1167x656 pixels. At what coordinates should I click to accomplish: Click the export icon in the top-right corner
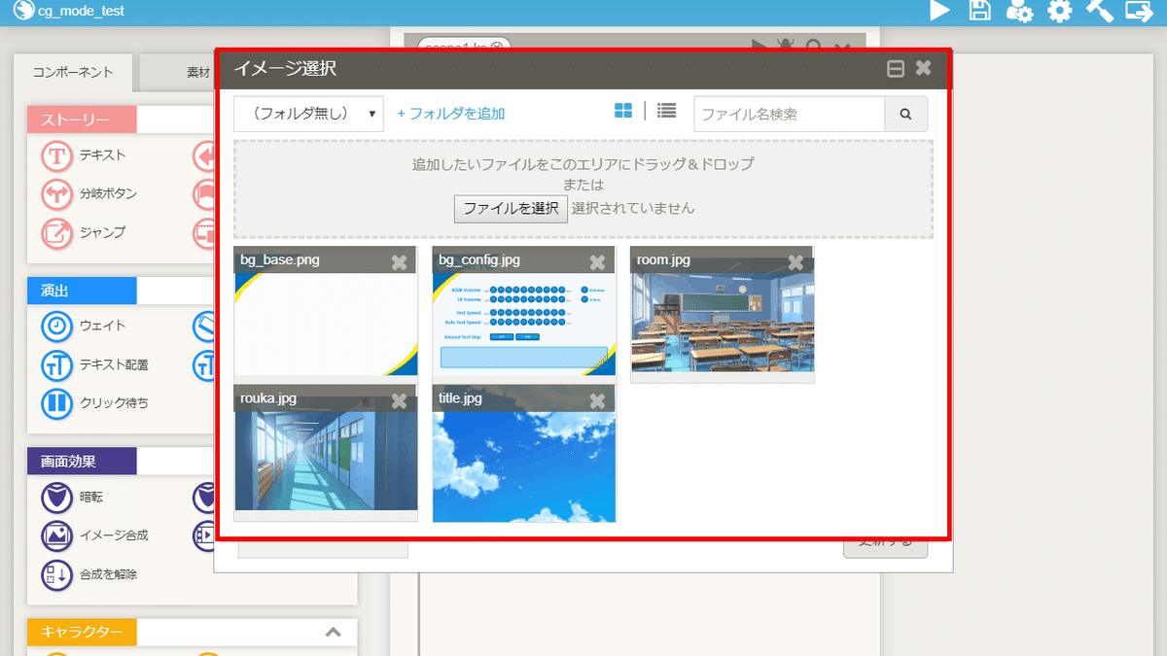(1139, 11)
